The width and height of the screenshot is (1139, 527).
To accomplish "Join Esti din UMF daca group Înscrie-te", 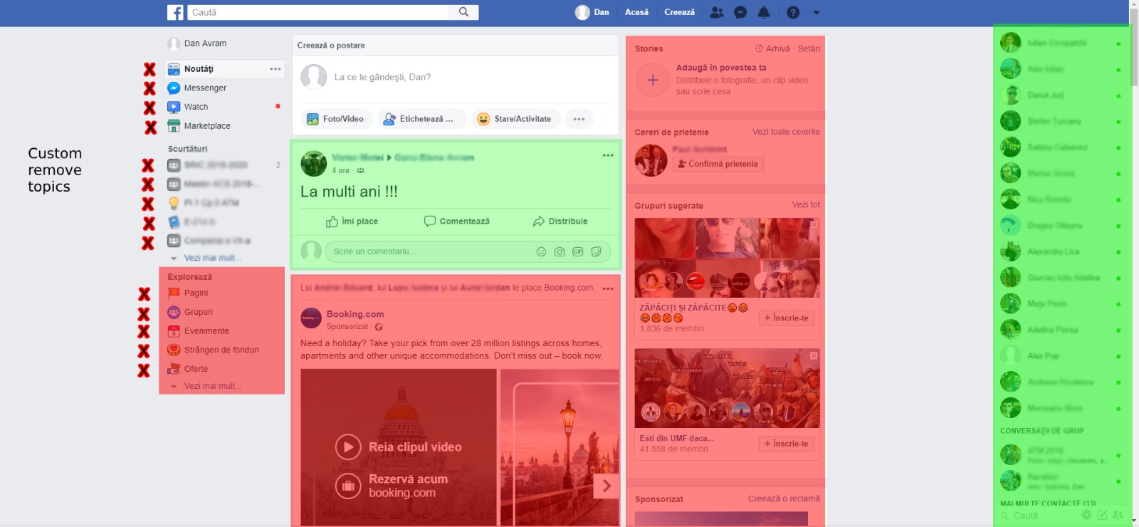I will coord(786,444).
